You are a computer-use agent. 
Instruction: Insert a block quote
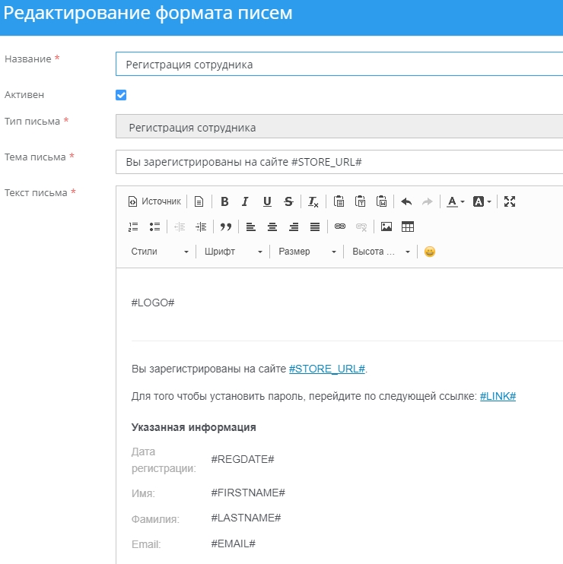click(225, 227)
